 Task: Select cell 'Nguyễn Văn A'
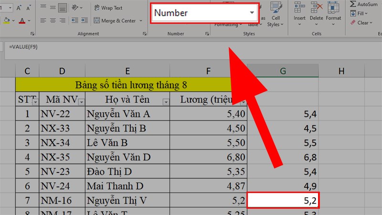(x=127, y=114)
